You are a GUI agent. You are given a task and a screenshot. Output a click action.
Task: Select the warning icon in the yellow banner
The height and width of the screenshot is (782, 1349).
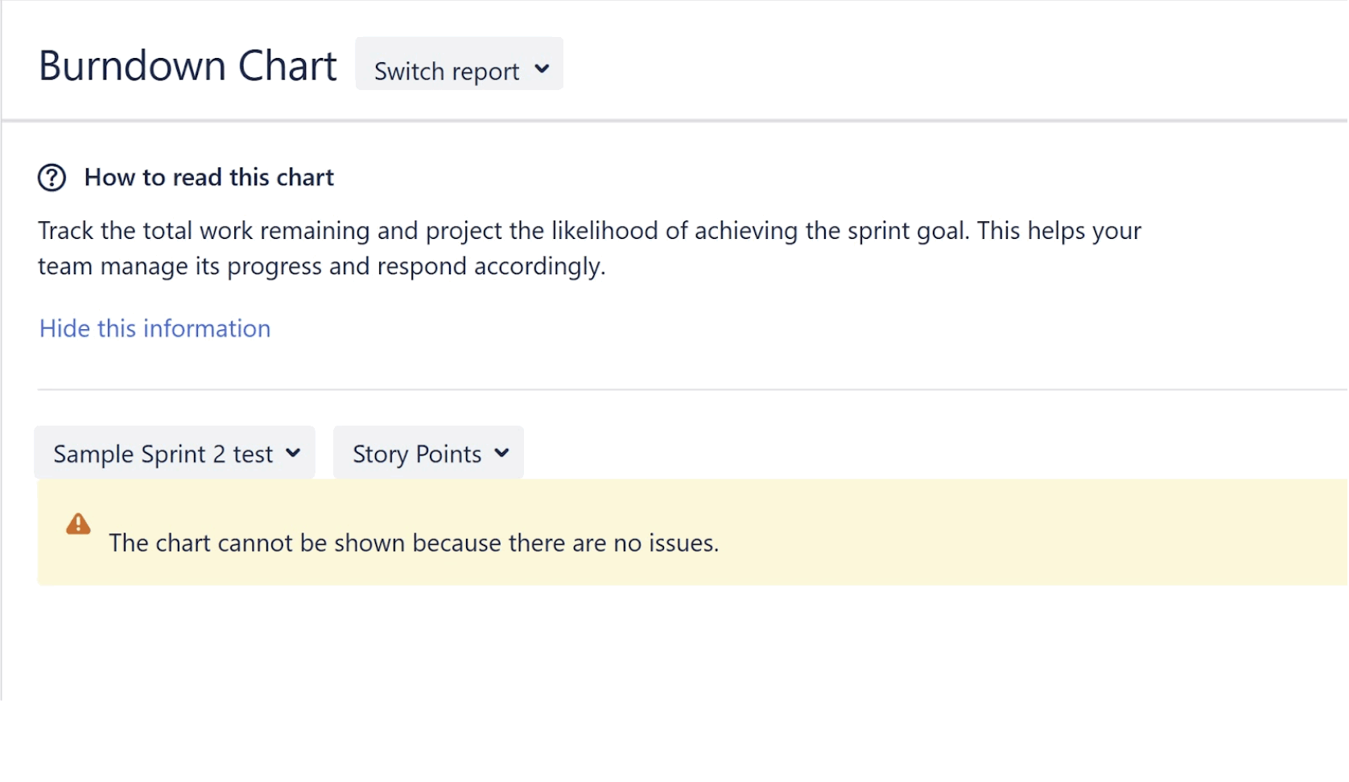pyautogui.click(x=77, y=524)
